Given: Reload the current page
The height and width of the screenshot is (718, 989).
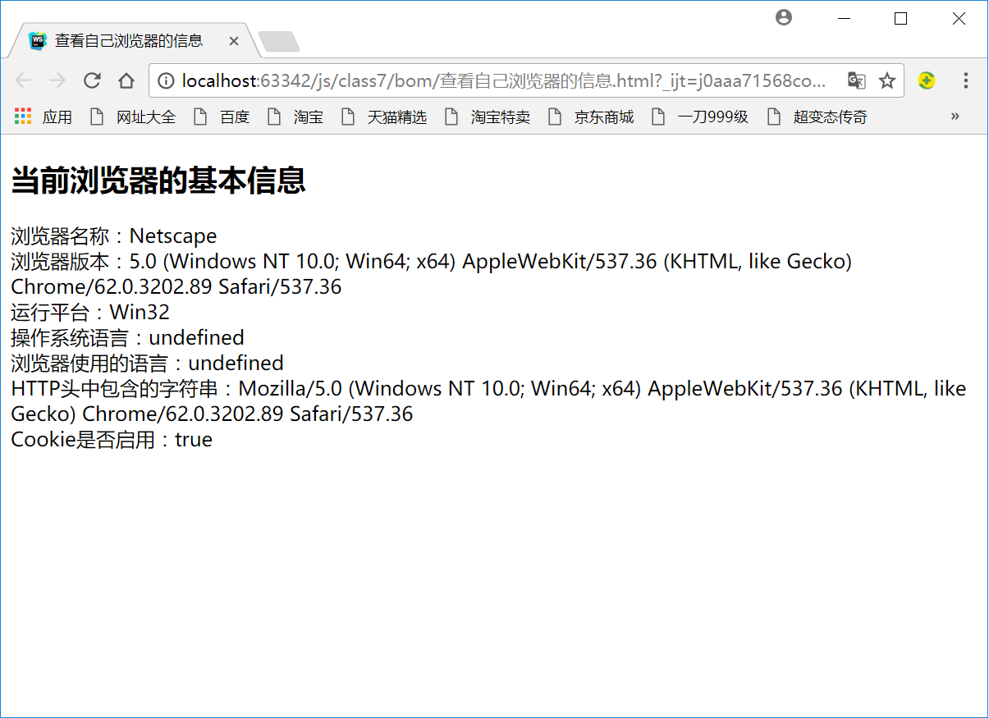Looking at the screenshot, I should (92, 80).
